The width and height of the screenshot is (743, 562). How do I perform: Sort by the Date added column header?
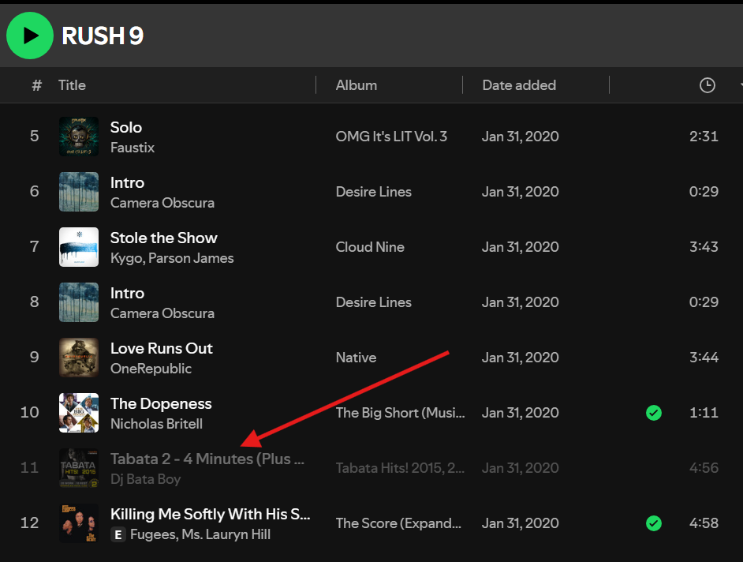[519, 85]
